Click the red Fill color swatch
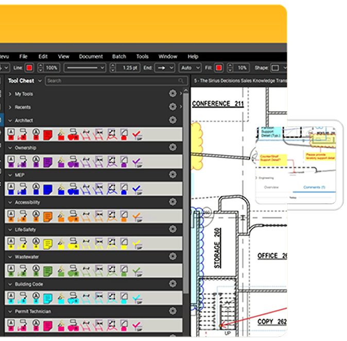This screenshot has height=341, width=347. click(219, 68)
